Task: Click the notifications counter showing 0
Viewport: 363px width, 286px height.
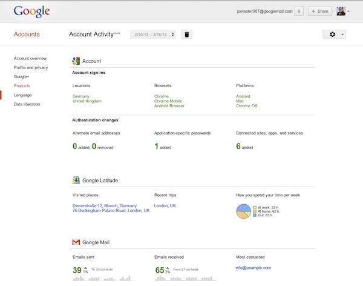Action: point(299,11)
